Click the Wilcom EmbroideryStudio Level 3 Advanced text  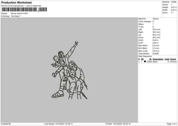click(21, 6)
